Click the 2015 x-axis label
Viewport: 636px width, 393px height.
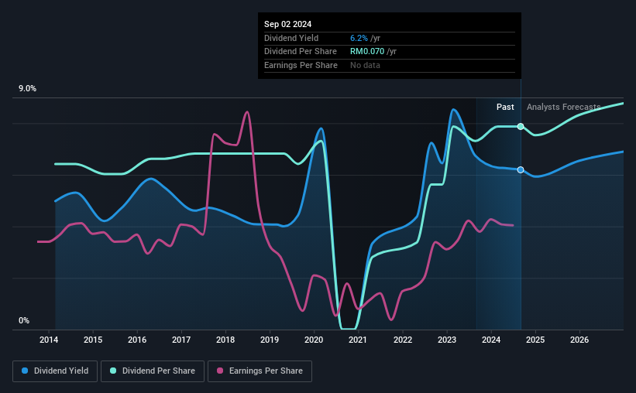93,340
